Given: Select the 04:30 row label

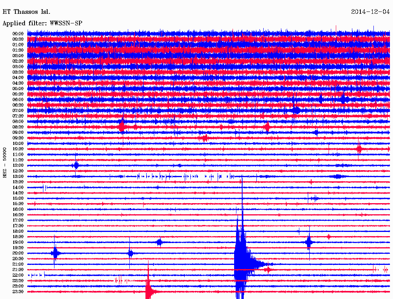Looking at the screenshot, I should (18, 83).
